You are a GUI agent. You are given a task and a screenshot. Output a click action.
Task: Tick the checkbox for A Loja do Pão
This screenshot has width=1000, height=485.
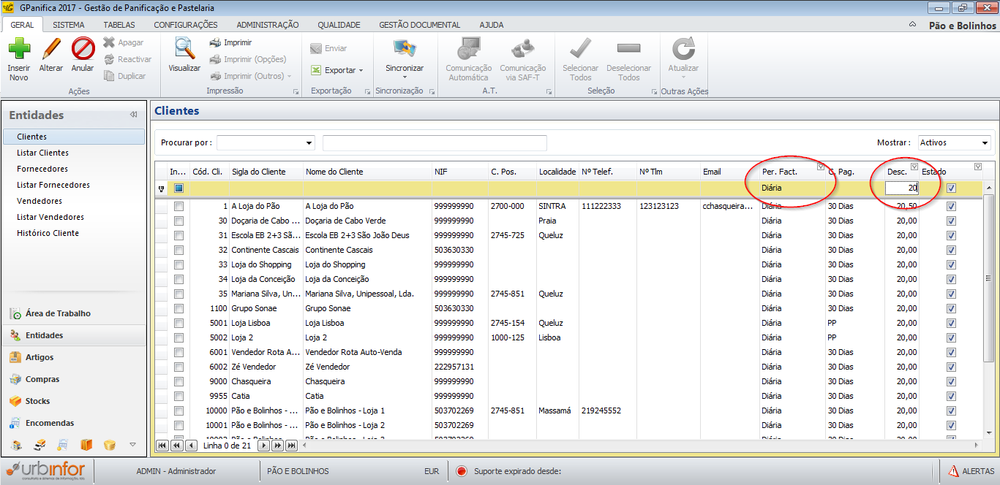[x=179, y=207]
